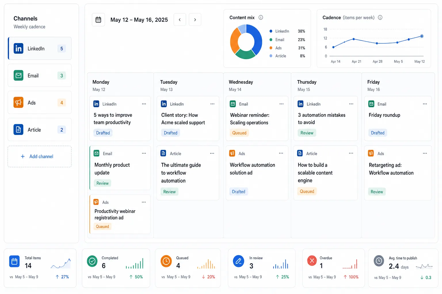Viewport: 442px width, 294px height.
Task: Click Email icon on 'Webinar reminder' card
Action: pyautogui.click(x=233, y=104)
